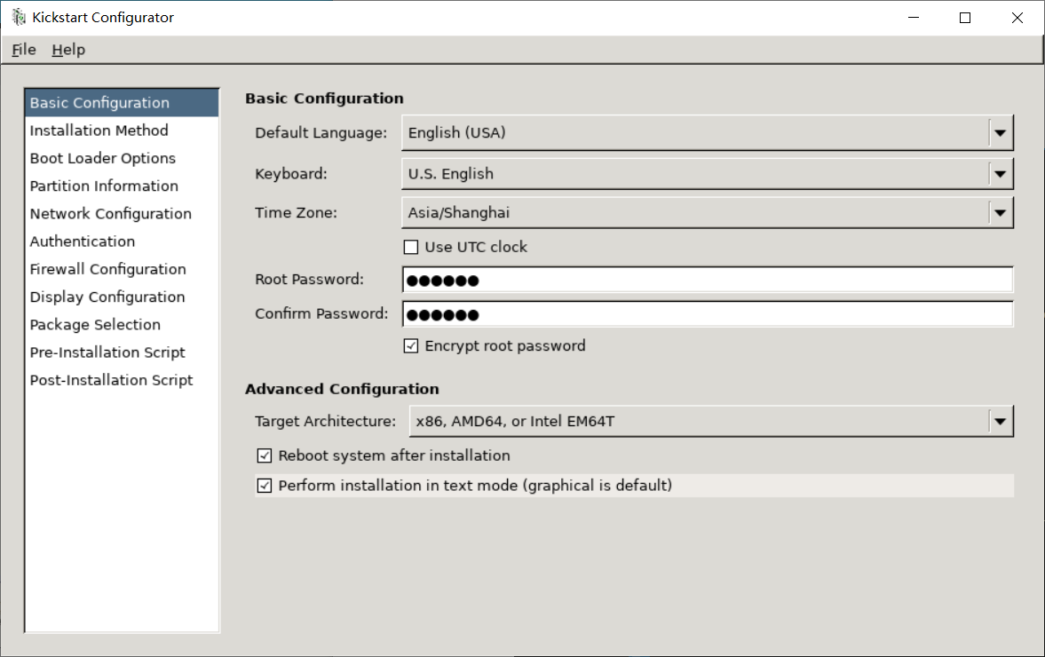Click the Root Password label
Screen dimensions: 1045x657
pyautogui.click(x=309, y=279)
